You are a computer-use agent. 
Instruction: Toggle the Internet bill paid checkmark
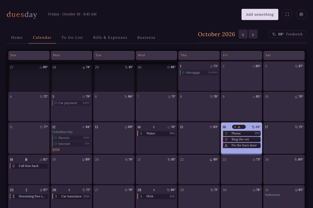click(56, 144)
